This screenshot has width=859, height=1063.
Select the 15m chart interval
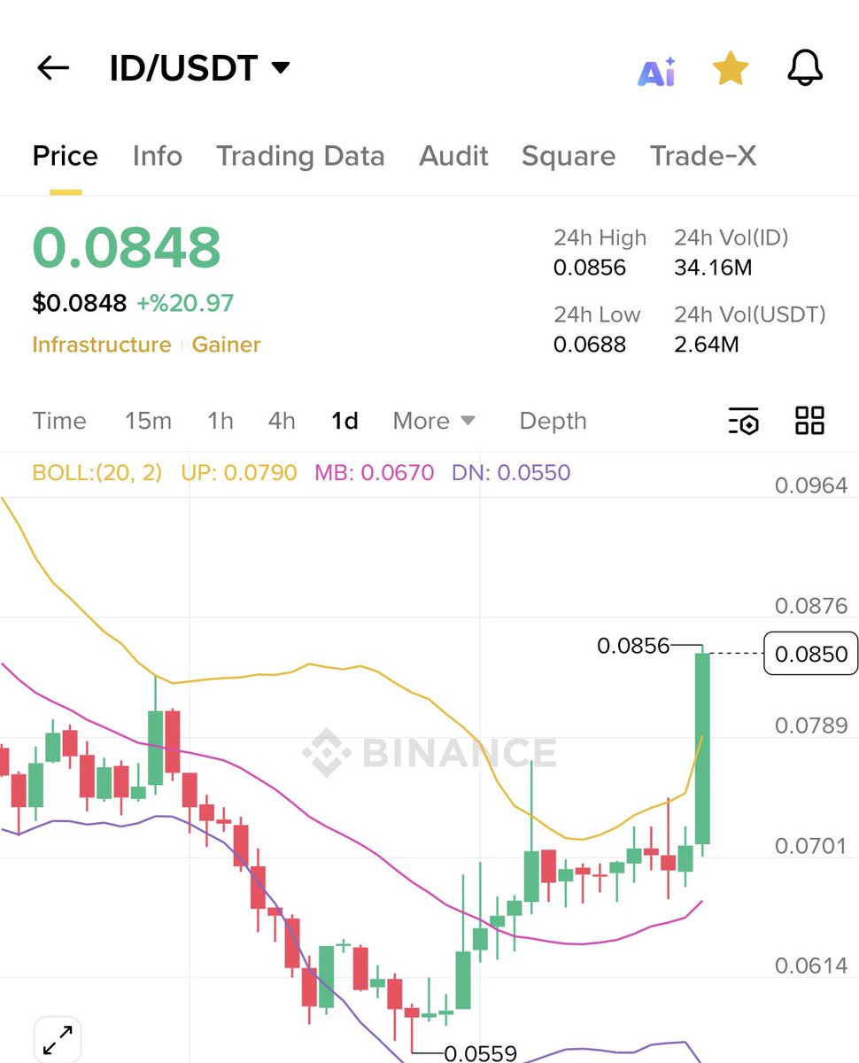(x=148, y=421)
